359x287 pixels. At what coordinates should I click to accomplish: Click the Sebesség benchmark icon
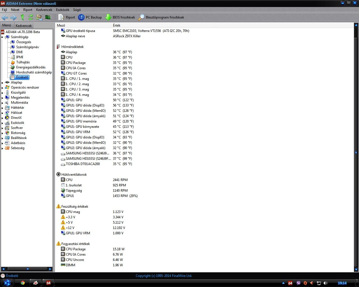tap(7, 148)
